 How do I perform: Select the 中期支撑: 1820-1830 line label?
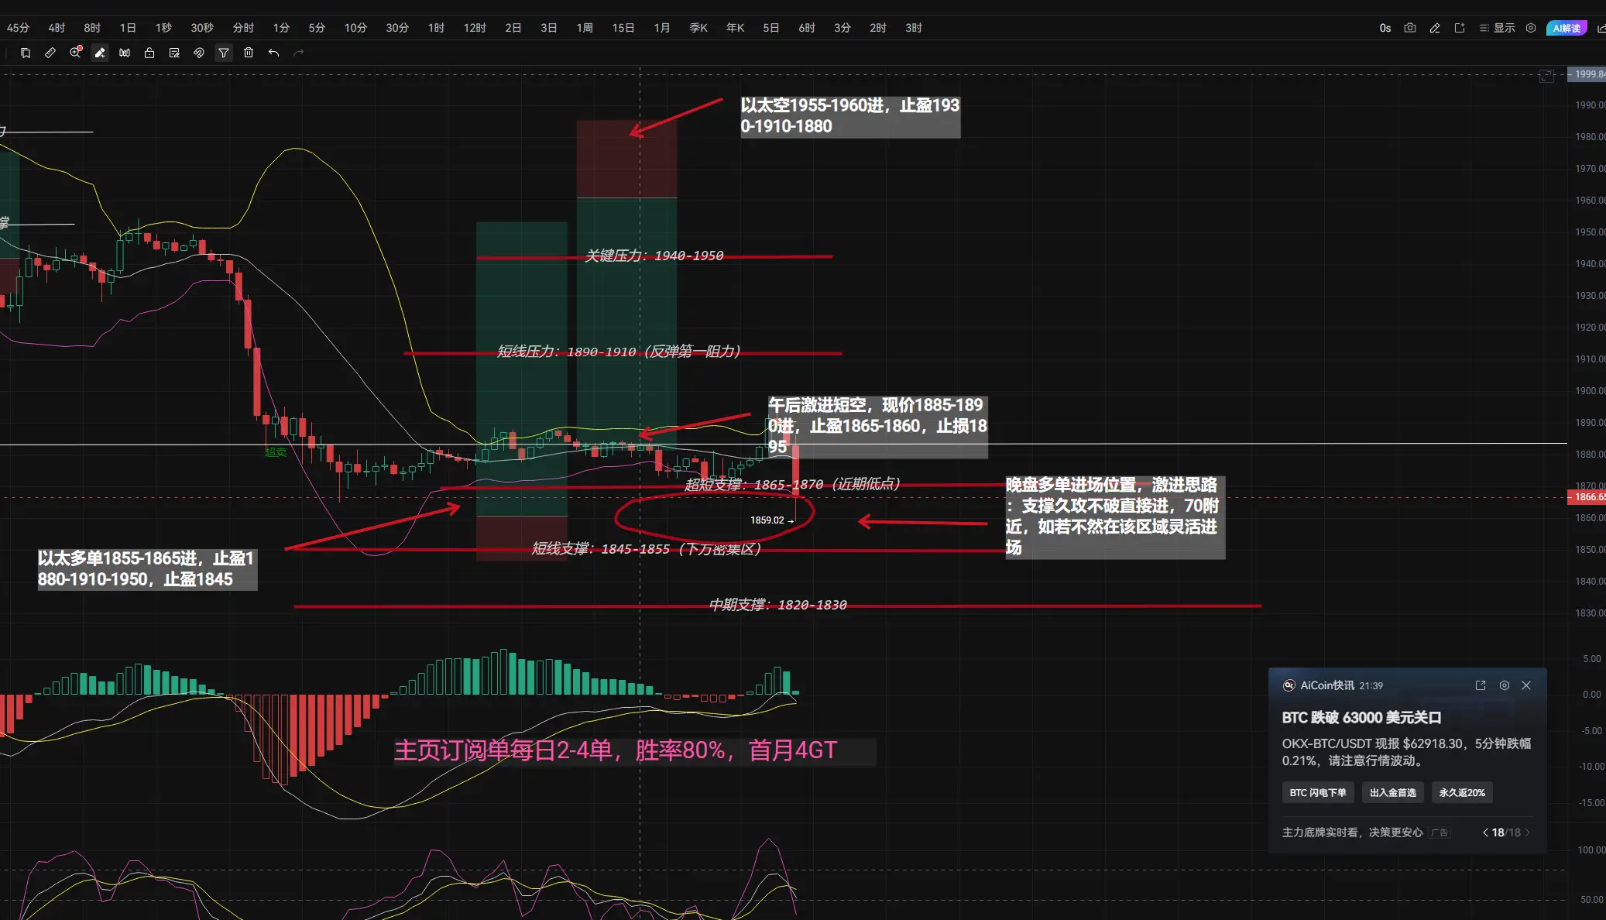coord(778,605)
